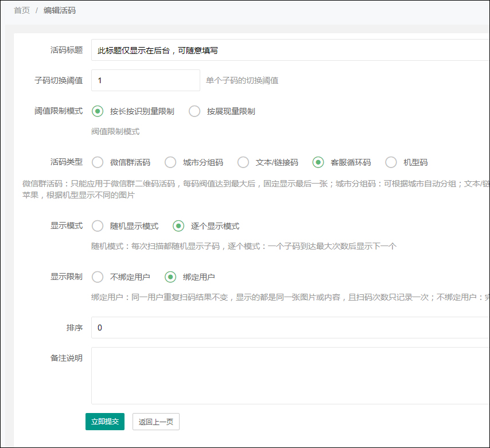Click the green 立即提交 submit button
Screen dimensions: 490x448
tap(105, 422)
